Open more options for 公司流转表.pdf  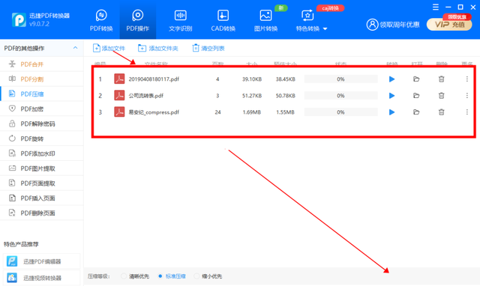[467, 96]
